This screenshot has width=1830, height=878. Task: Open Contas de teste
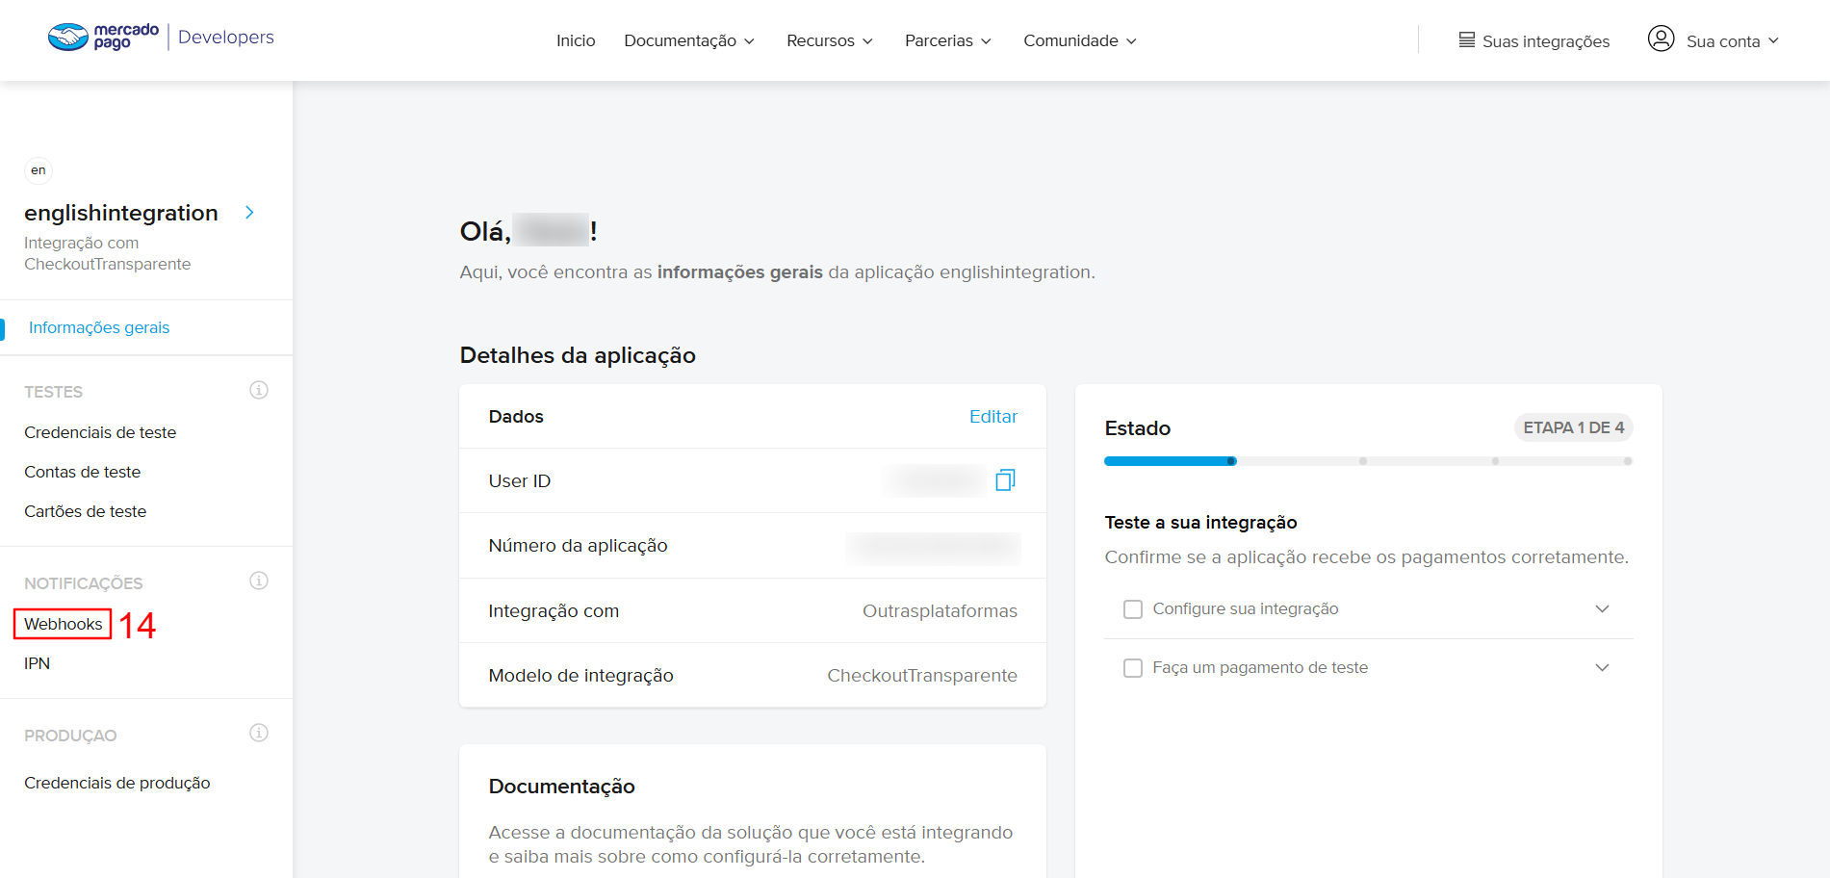(x=83, y=472)
